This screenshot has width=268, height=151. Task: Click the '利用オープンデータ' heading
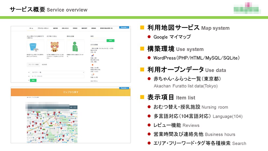(x=176, y=70)
